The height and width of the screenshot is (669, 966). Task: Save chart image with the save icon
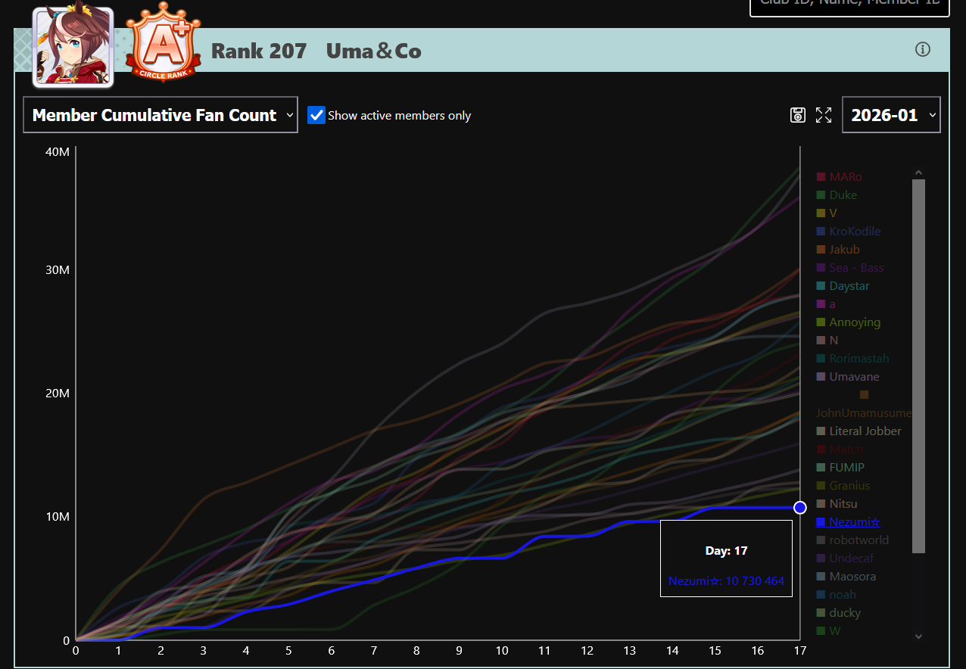[x=798, y=115]
